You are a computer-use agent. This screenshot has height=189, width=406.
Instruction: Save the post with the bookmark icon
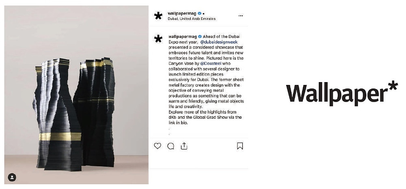click(x=240, y=146)
